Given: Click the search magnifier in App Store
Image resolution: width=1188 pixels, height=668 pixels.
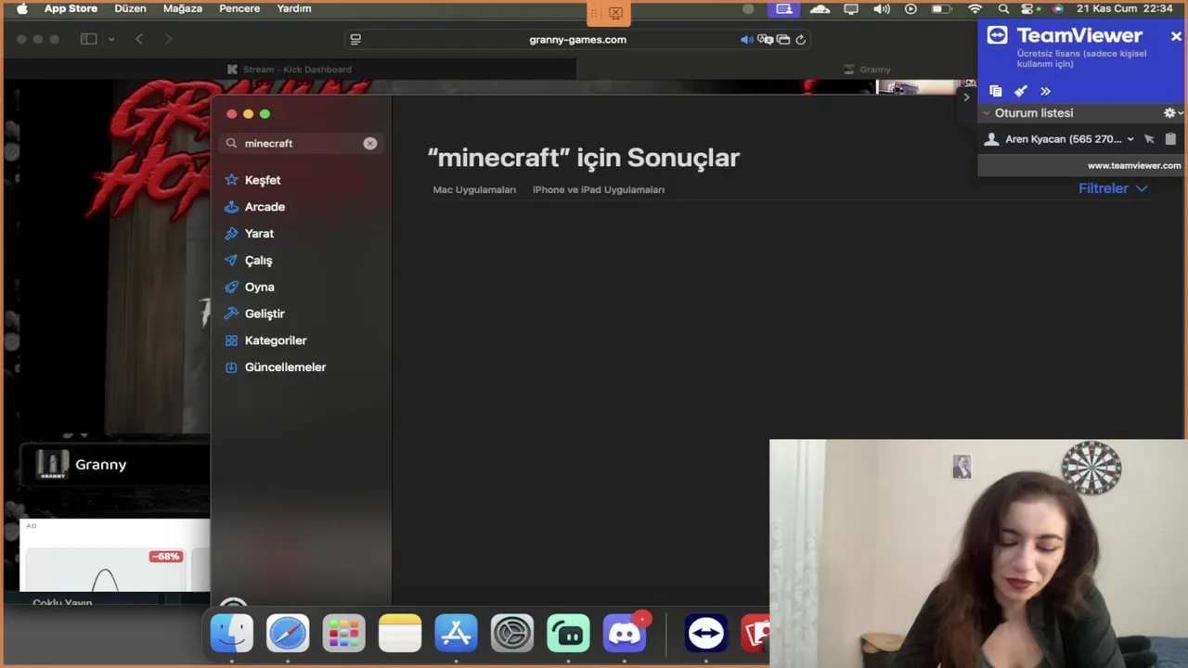Looking at the screenshot, I should click(x=231, y=143).
